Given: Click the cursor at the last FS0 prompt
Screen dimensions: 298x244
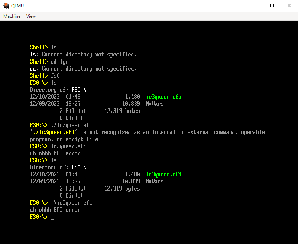Looking at the screenshot, I should [x=52, y=217].
